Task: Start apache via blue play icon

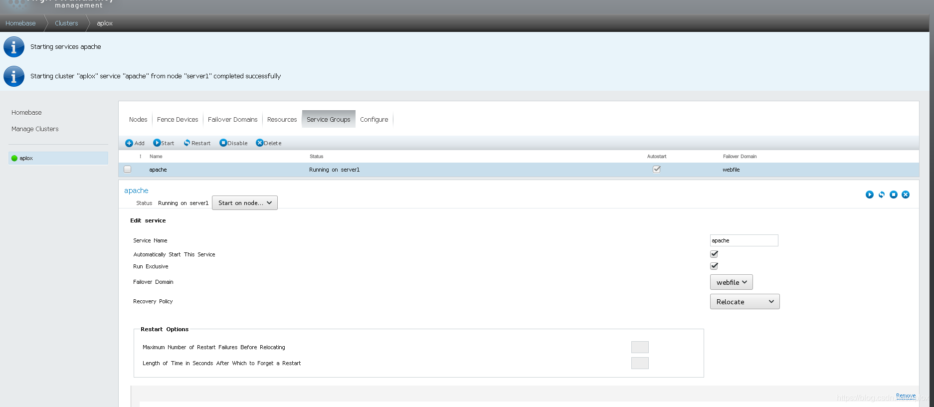Action: [x=870, y=195]
